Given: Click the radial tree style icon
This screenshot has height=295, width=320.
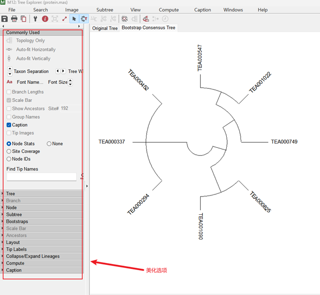Looking at the screenshot, I should (124, 19).
